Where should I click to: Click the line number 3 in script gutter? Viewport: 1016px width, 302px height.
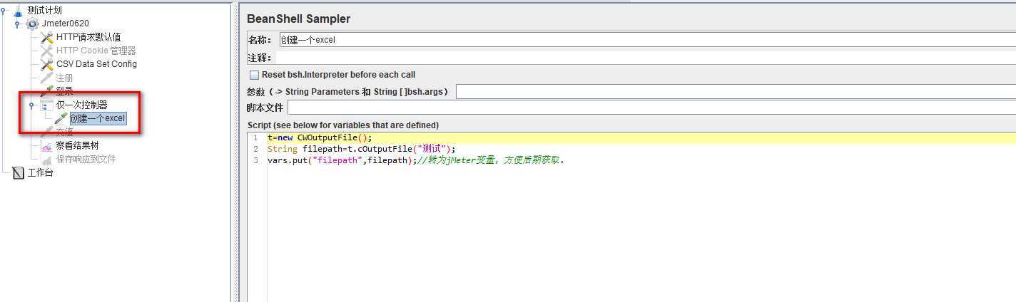pos(255,160)
